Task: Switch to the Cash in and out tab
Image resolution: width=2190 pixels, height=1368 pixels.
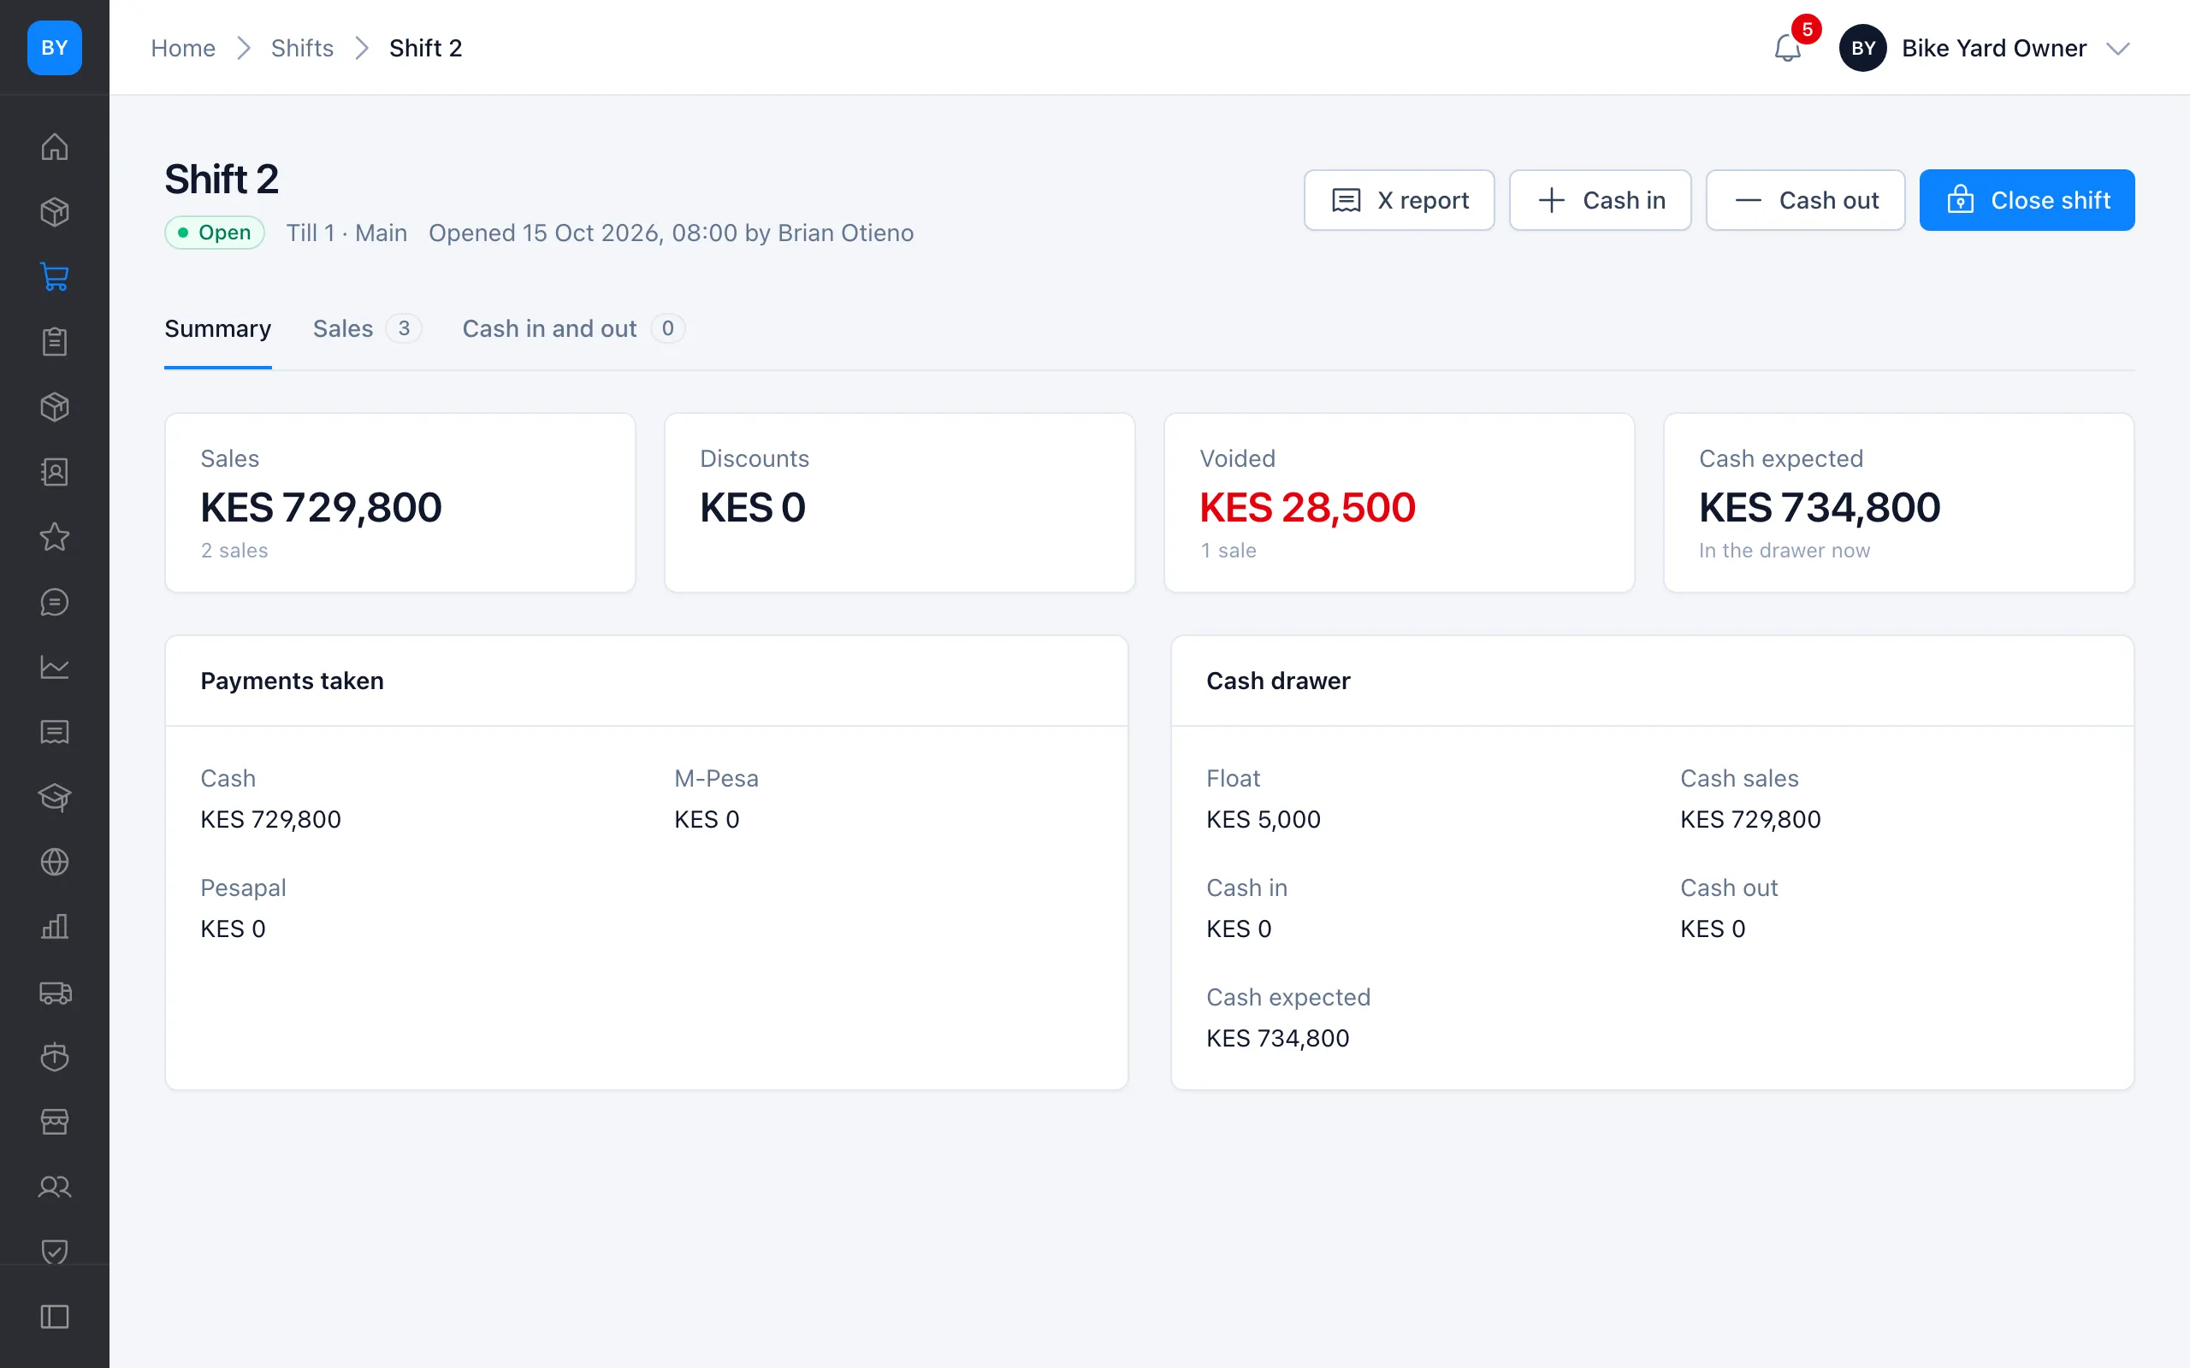Action: (573, 328)
